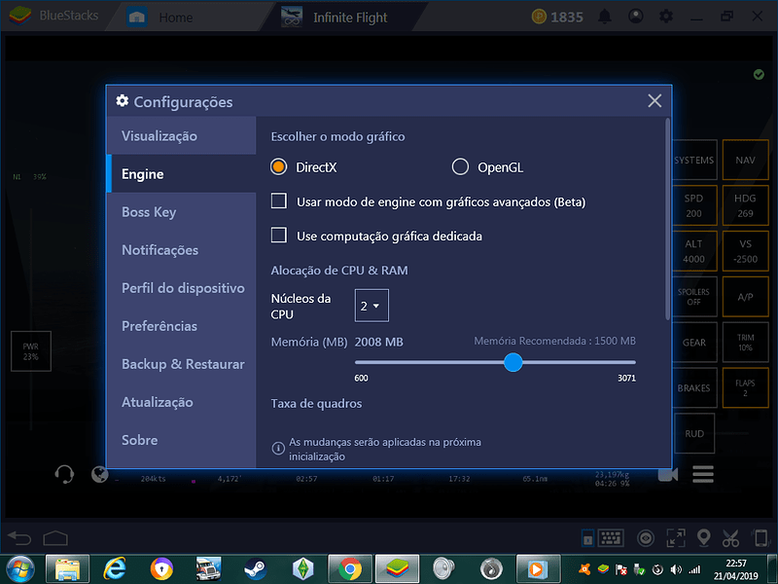The width and height of the screenshot is (778, 584).
Task: Open the Boss Key settings tab
Action: 182,212
